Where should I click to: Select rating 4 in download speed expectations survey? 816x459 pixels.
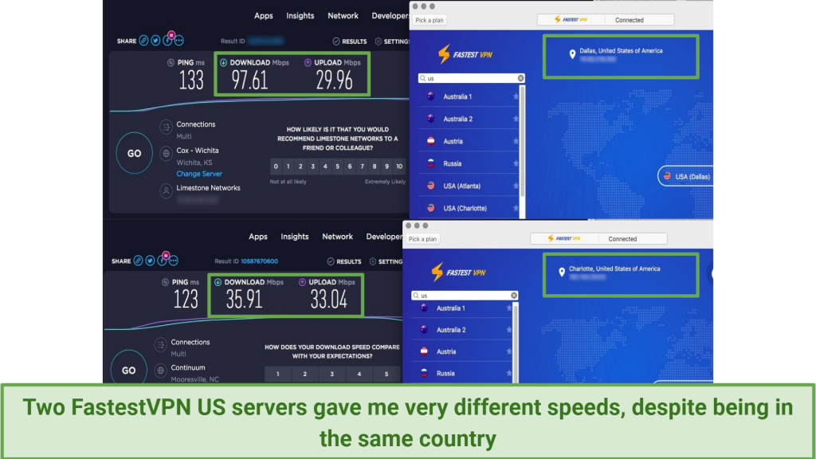[359, 374]
